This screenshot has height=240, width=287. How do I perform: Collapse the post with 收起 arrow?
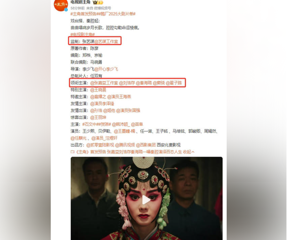pos(189,152)
